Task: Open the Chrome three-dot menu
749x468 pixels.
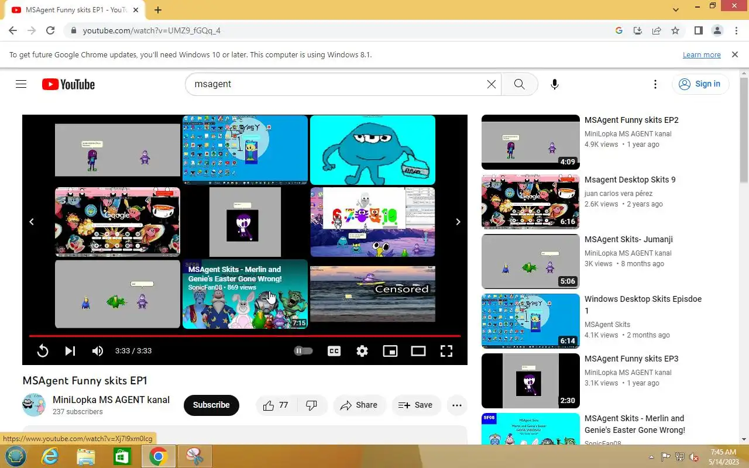Action: pos(736,30)
